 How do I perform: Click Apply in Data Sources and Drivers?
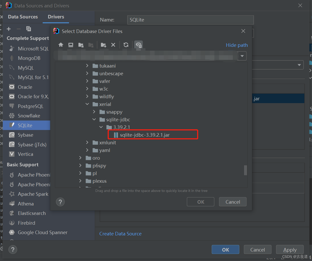(290, 250)
